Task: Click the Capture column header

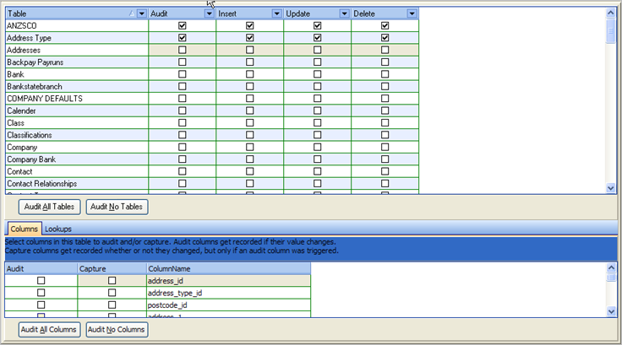Action: (112, 268)
